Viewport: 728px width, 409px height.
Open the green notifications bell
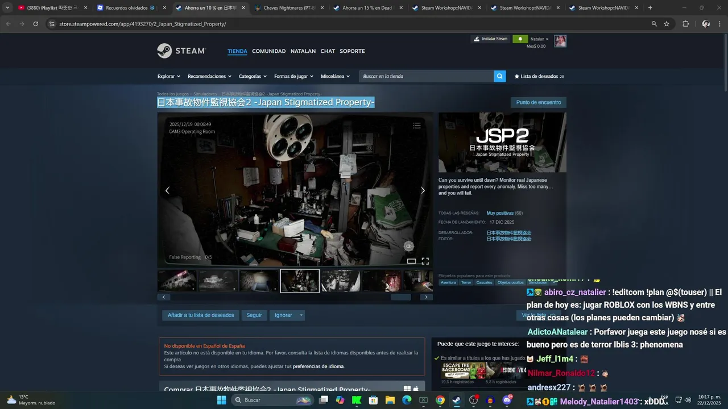(x=520, y=39)
